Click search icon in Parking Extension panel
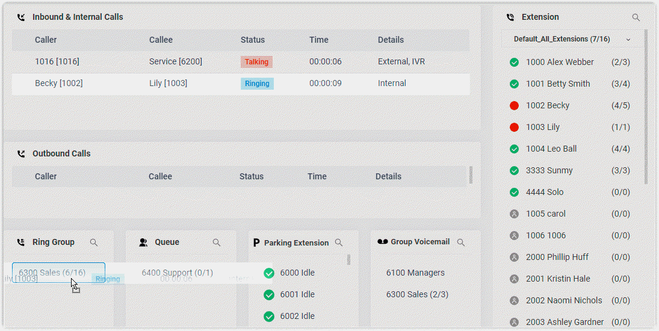 [x=339, y=243]
